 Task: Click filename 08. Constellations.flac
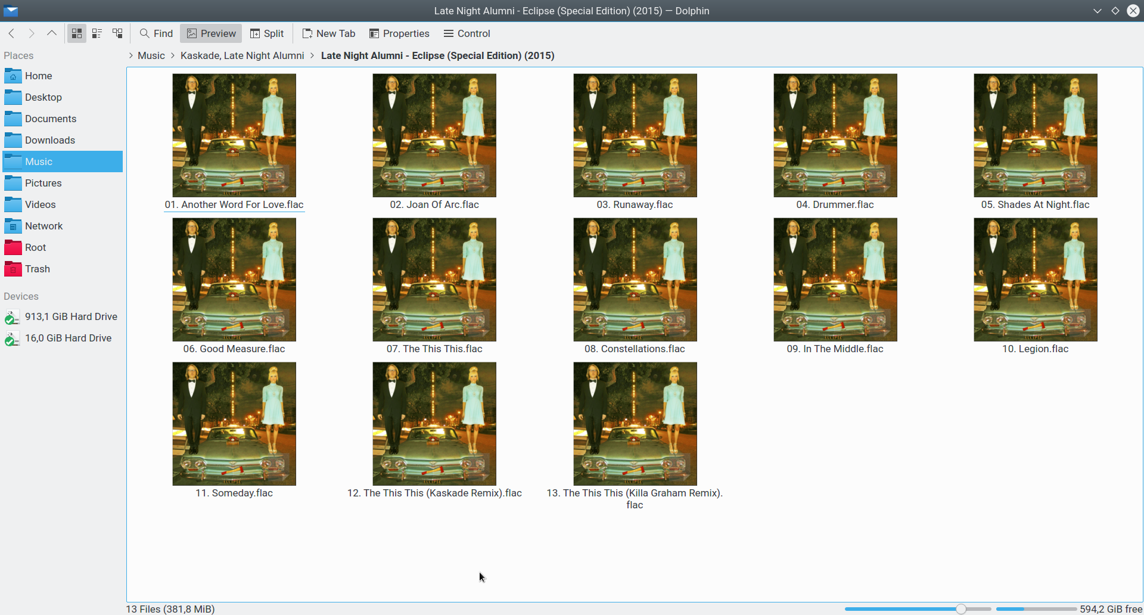[x=635, y=349]
